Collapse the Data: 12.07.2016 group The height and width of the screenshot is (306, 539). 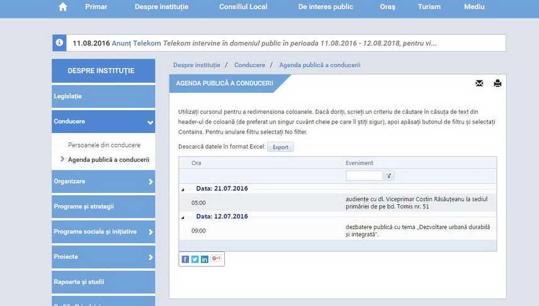point(183,217)
